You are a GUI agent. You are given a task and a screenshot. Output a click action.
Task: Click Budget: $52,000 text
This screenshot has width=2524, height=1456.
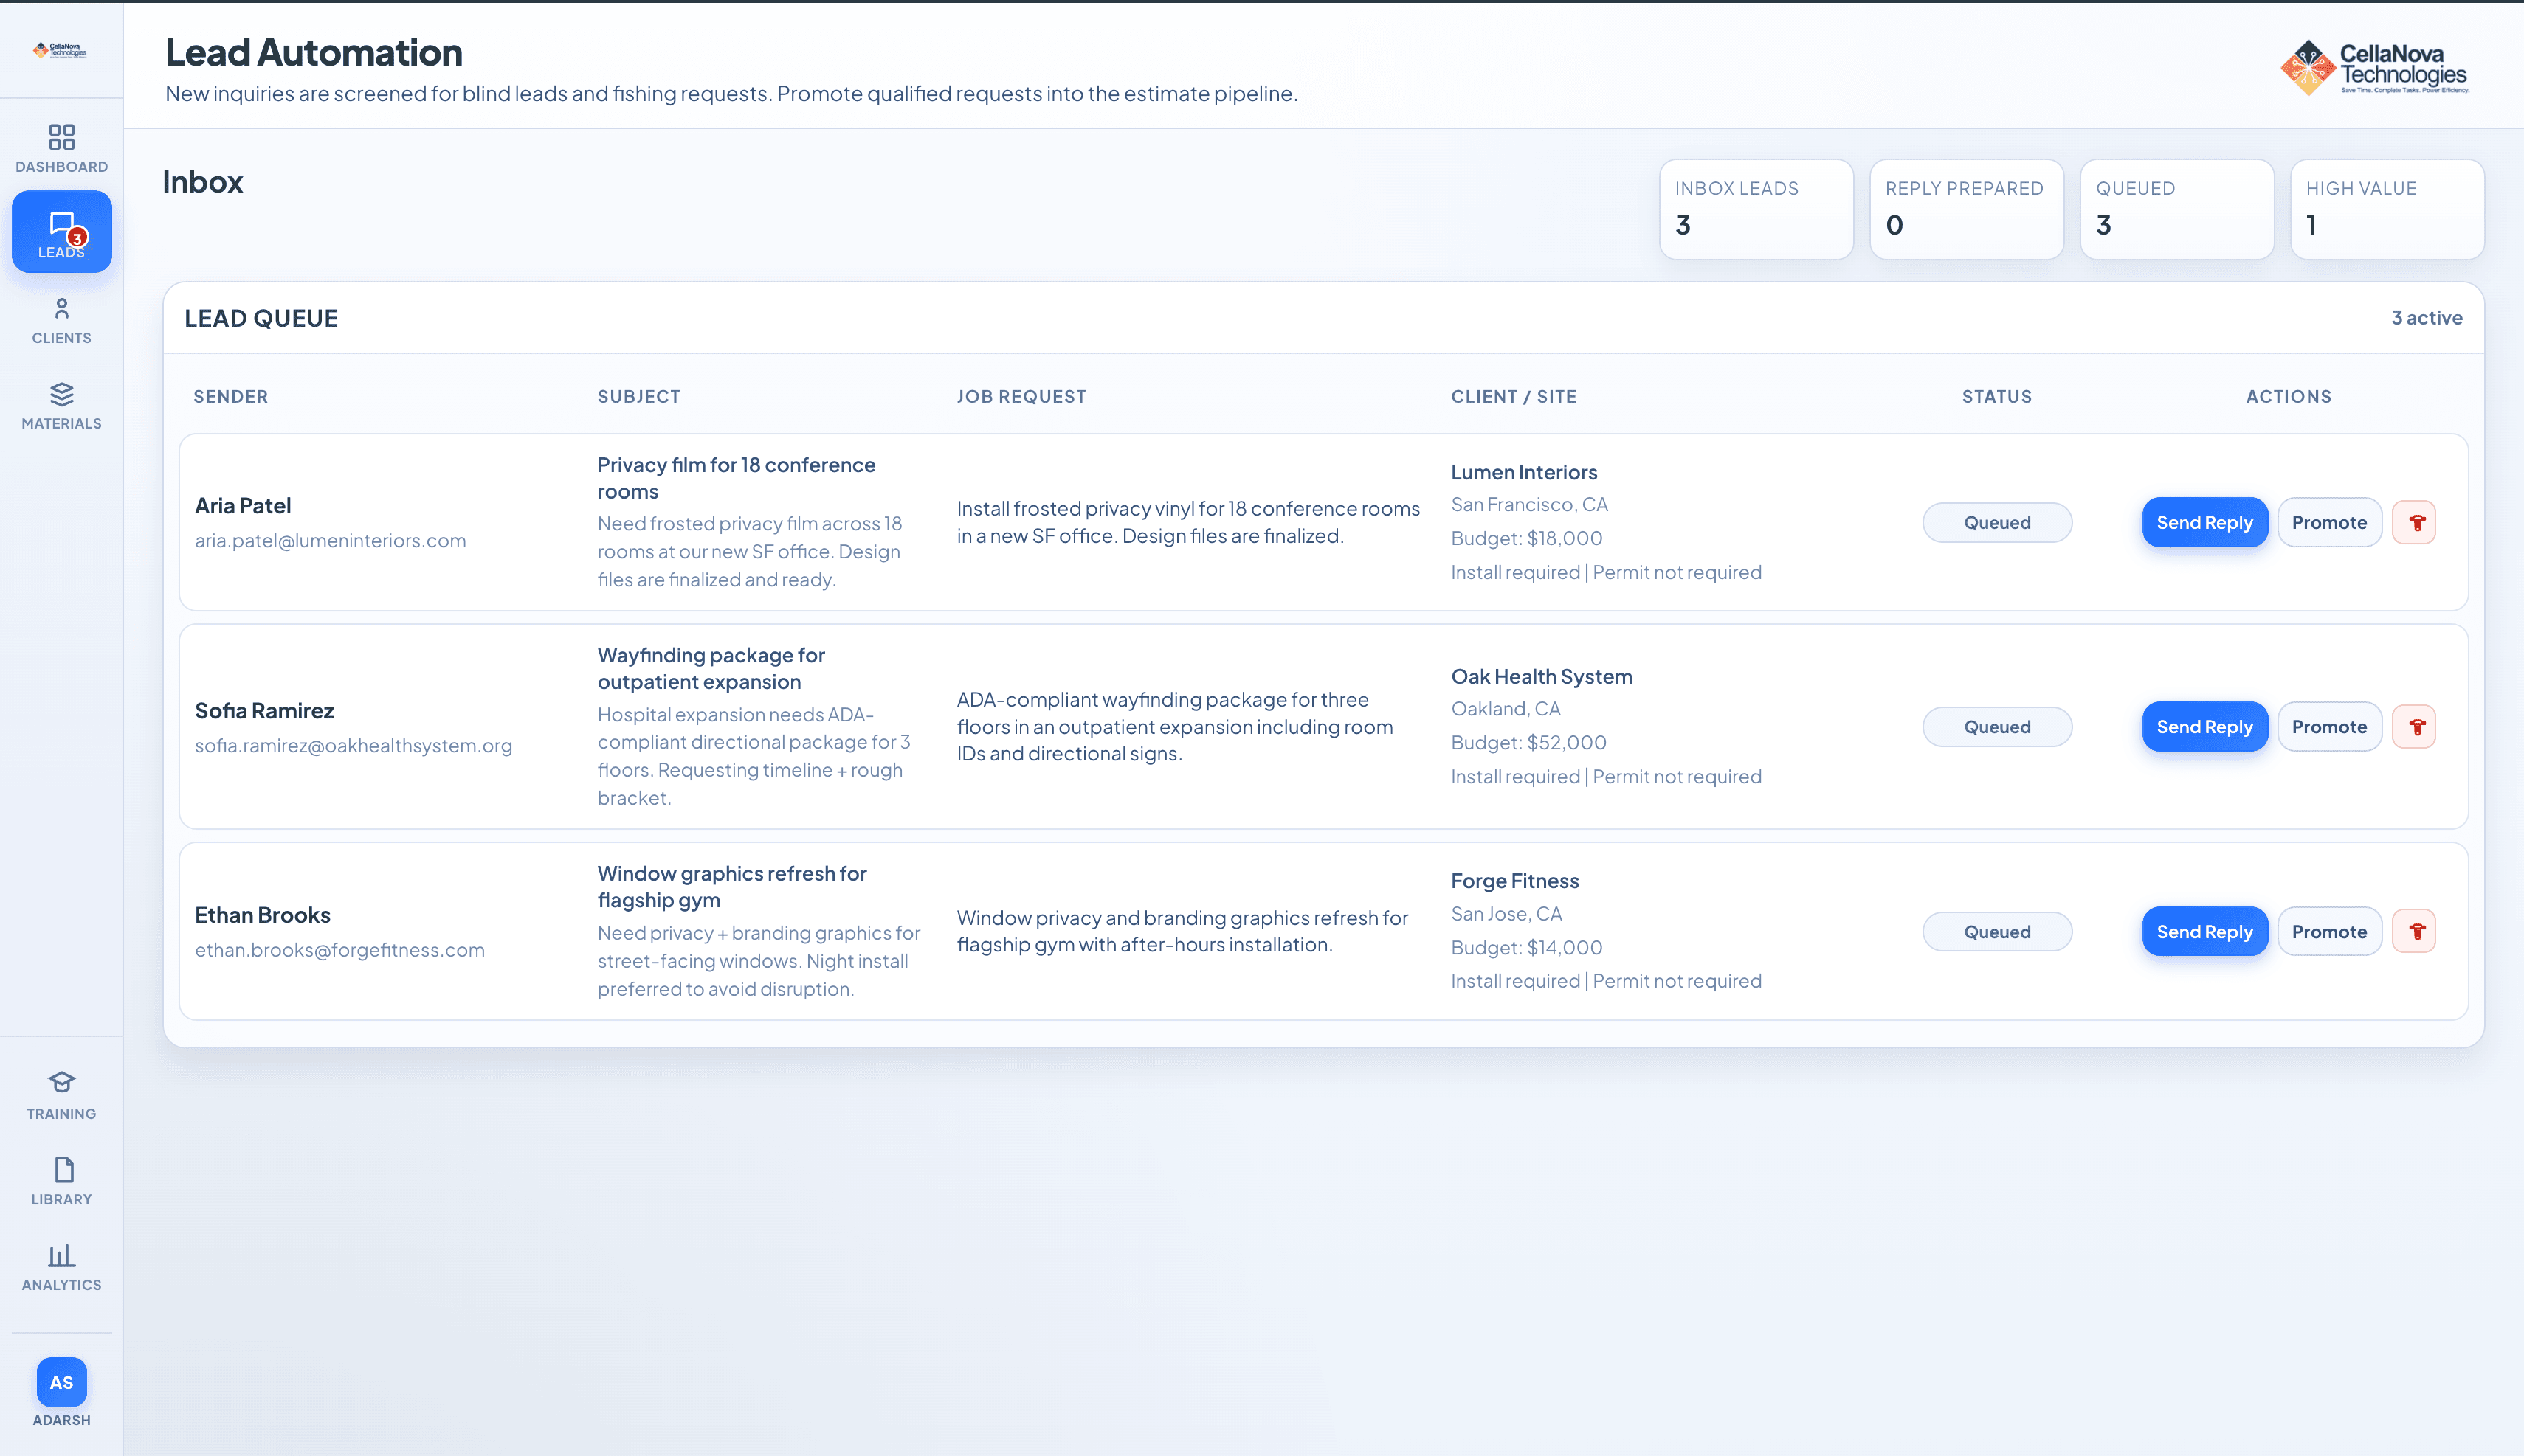(x=1528, y=742)
